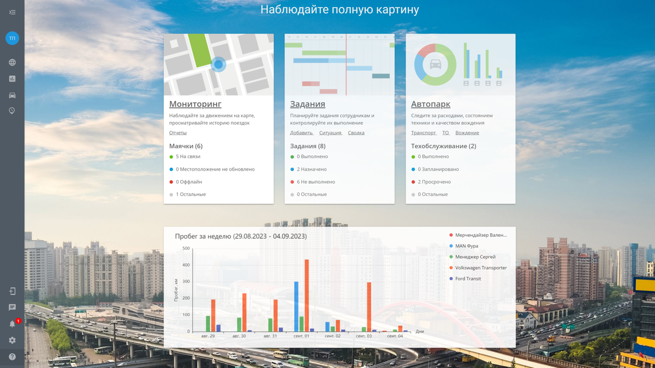The image size is (655, 368).
Task: Click '0 Выполнено' under Техобслуживание
Action: (430, 156)
